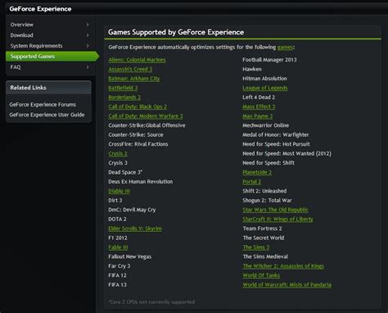Open The Sims 3 link
The width and height of the screenshot is (388, 313).
pos(256,247)
